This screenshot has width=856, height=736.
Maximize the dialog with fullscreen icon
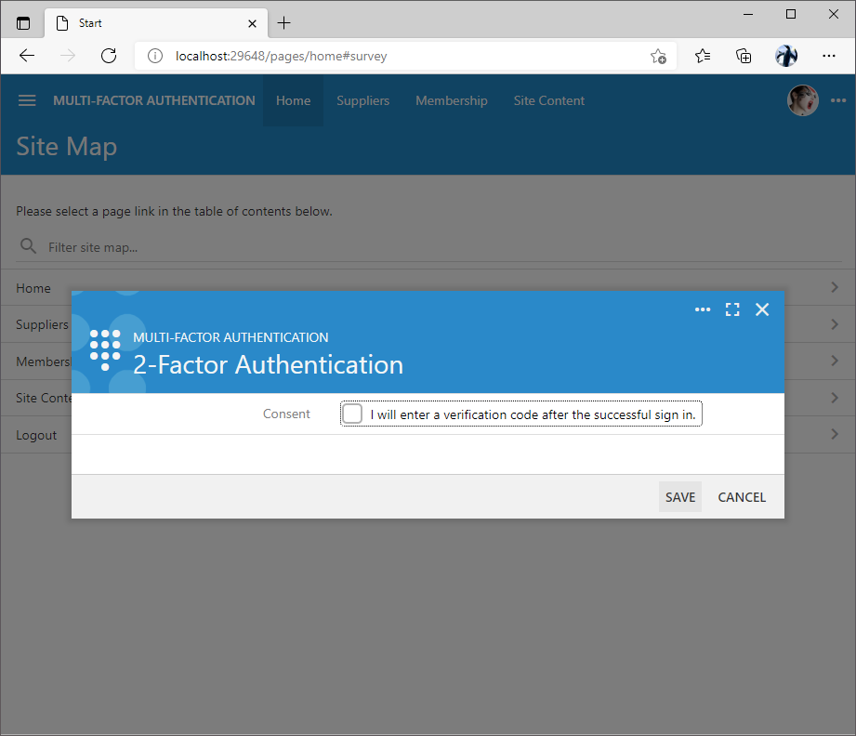pyautogui.click(x=732, y=309)
